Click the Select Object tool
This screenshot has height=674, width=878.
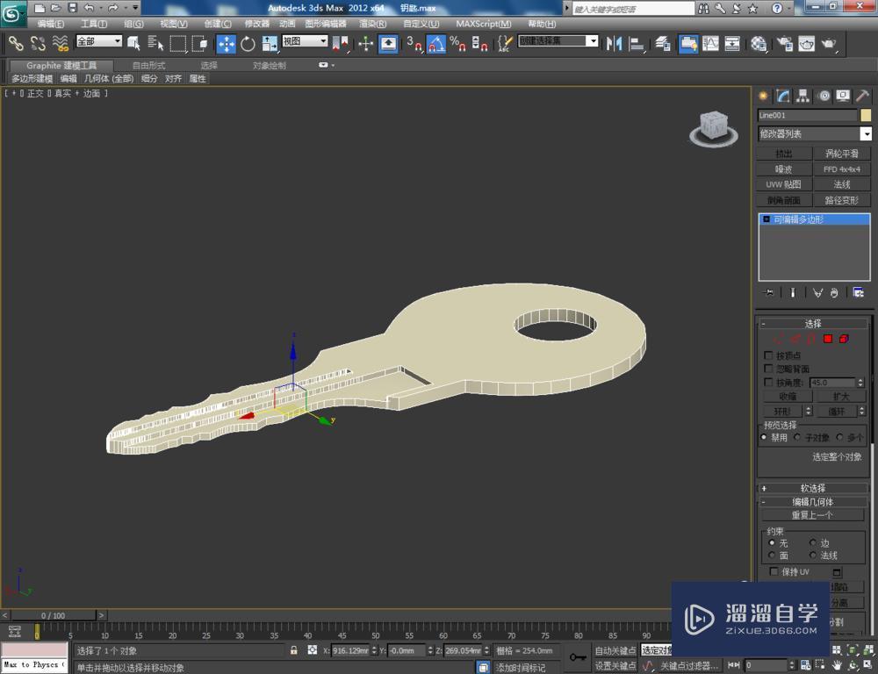pyautogui.click(x=133, y=43)
